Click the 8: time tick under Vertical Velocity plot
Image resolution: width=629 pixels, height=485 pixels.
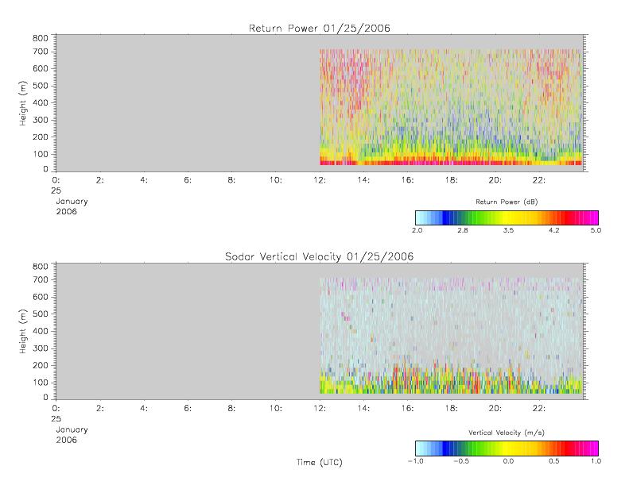(231, 409)
